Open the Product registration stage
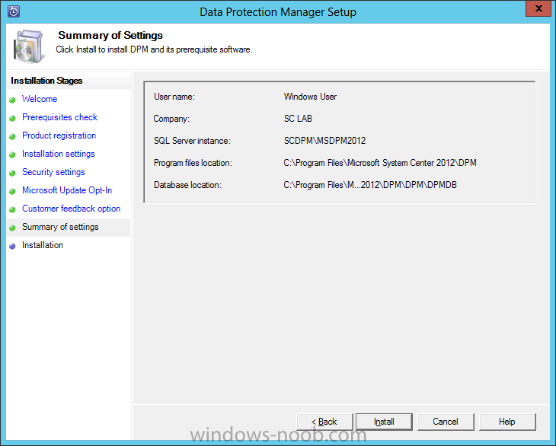This screenshot has height=446, width=556. pyautogui.click(x=59, y=135)
